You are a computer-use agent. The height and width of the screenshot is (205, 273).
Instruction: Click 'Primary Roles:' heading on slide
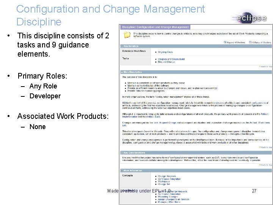coord(42,76)
